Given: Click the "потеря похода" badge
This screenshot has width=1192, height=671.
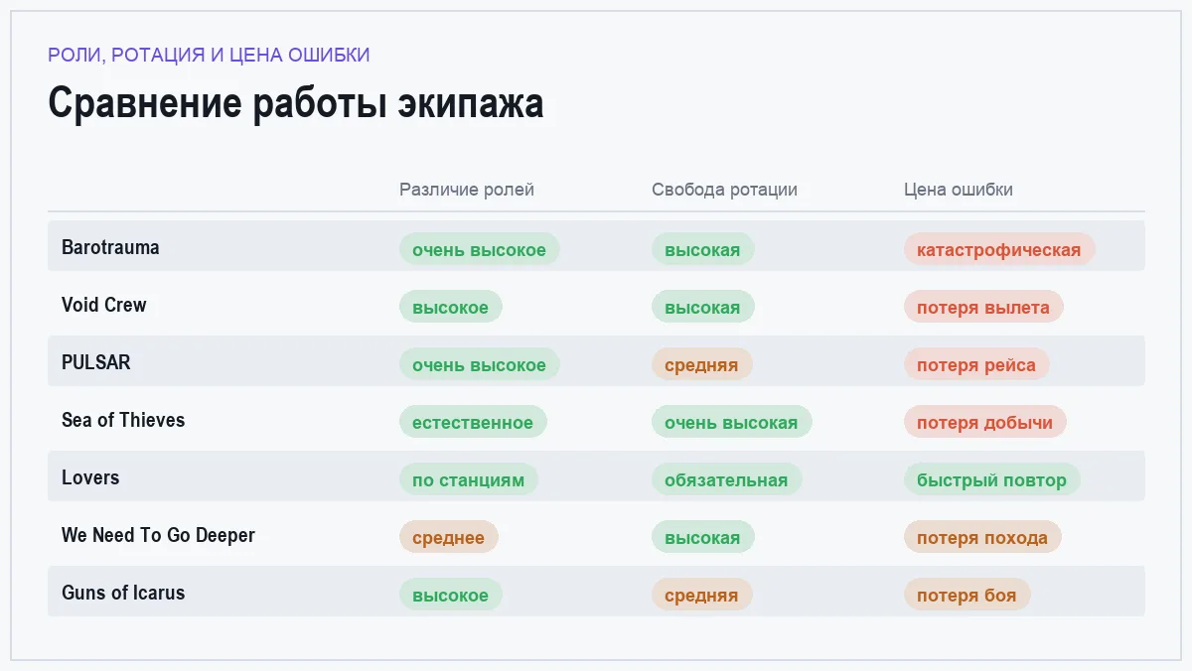Looking at the screenshot, I should (x=982, y=537).
